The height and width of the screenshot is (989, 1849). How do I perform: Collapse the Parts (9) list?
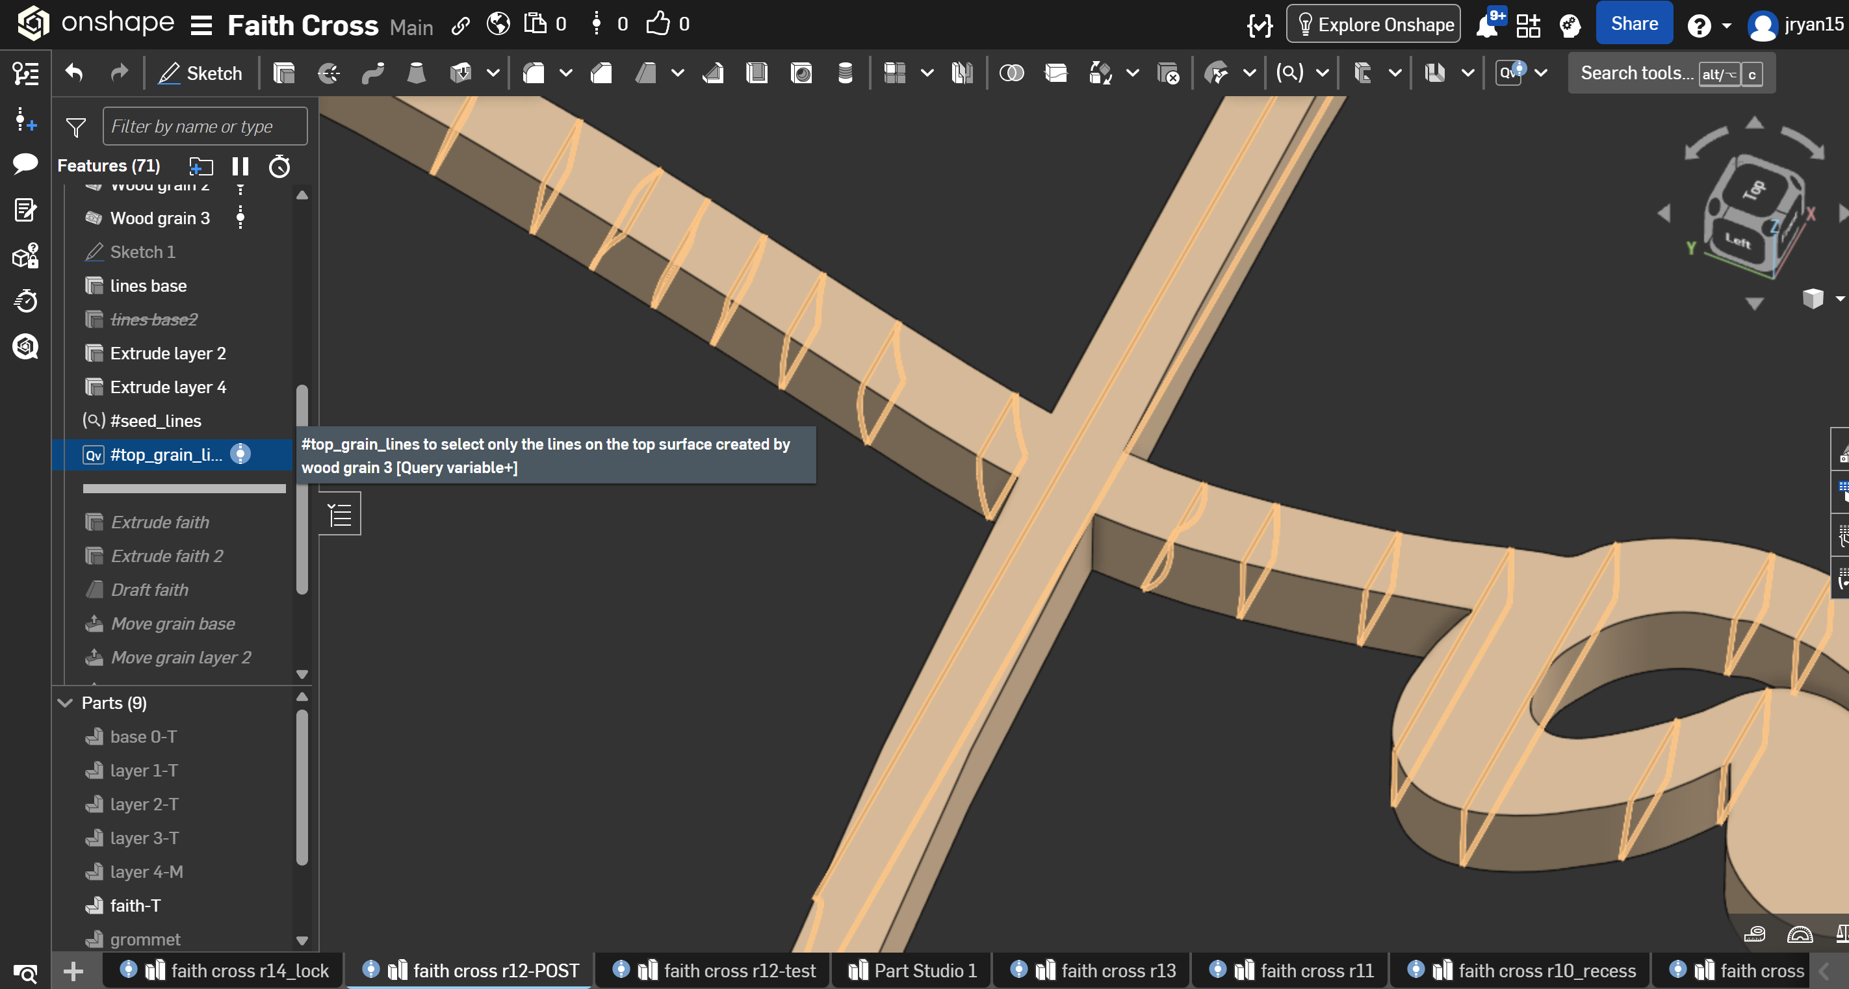coord(66,702)
